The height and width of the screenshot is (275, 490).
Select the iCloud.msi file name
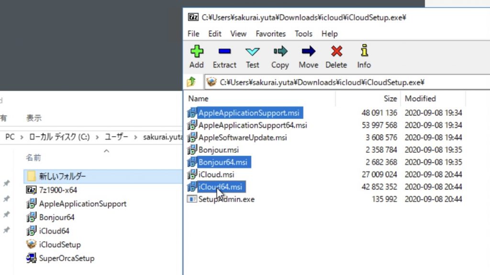click(x=216, y=174)
